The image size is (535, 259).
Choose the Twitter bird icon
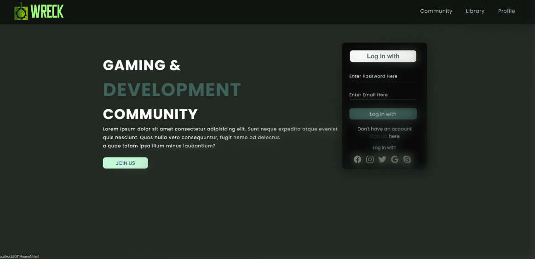[x=382, y=159]
